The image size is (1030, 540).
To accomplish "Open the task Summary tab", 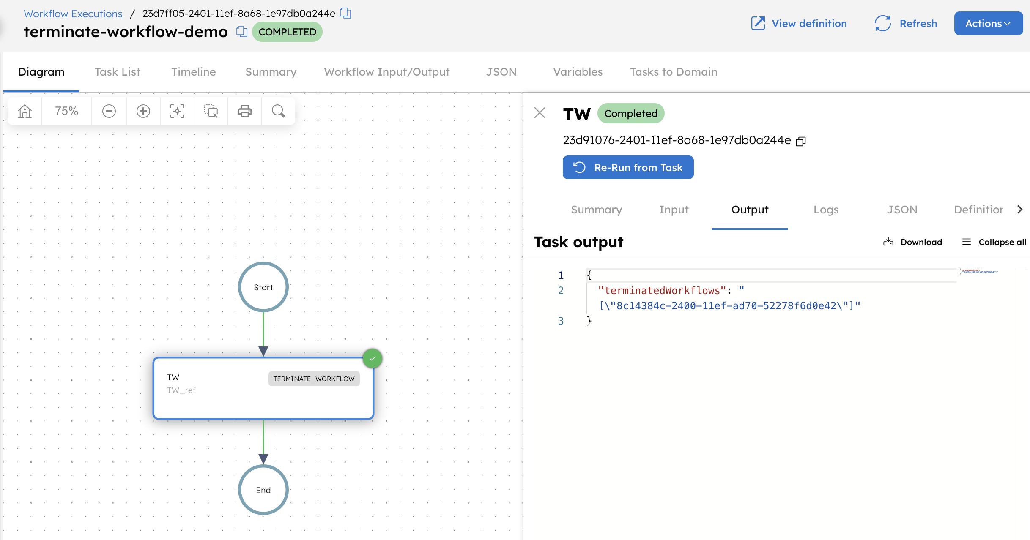I will (597, 210).
